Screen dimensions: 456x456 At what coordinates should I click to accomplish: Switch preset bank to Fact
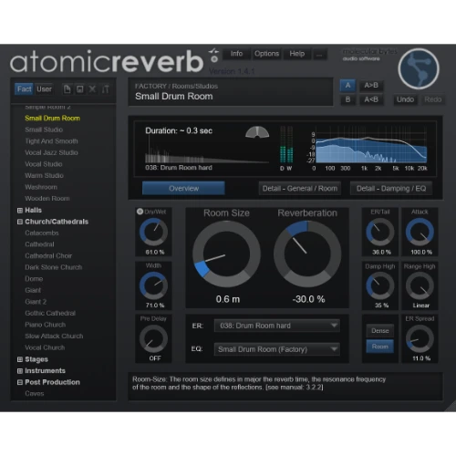pos(24,89)
